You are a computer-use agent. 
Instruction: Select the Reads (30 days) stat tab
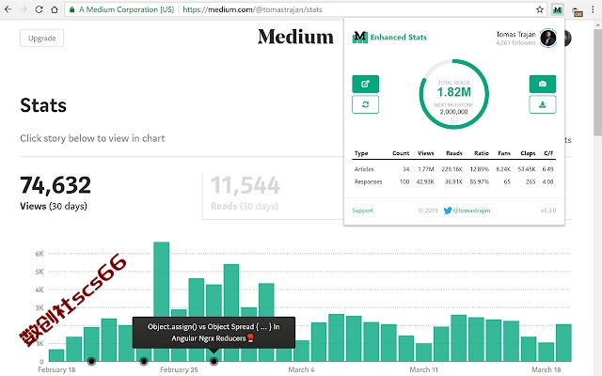pos(245,192)
